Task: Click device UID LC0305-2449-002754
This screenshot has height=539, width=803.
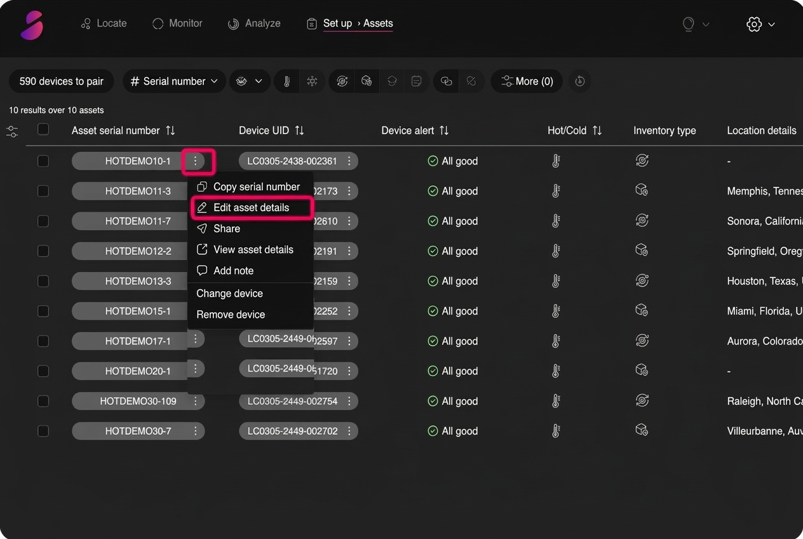Action: (298, 401)
